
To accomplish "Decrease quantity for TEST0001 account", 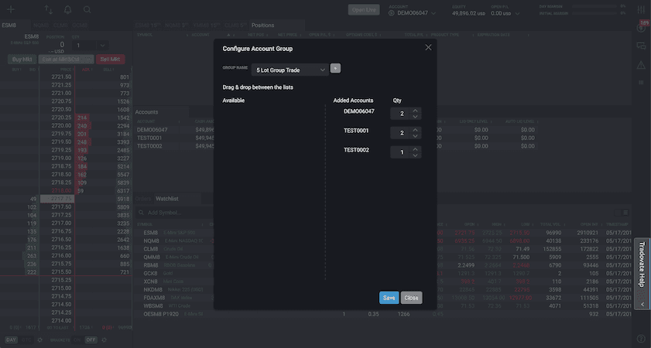I will (x=416, y=137).
